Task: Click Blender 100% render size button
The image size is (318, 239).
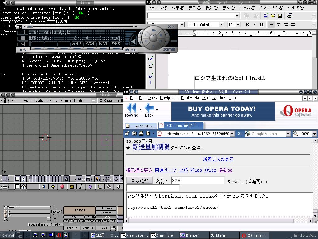Action: pos(106,217)
